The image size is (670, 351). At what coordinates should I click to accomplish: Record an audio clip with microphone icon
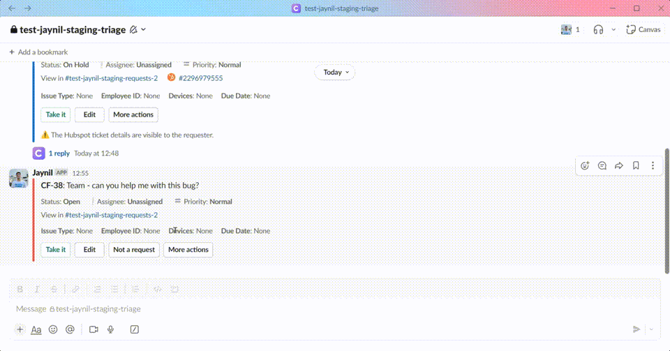[x=110, y=329]
